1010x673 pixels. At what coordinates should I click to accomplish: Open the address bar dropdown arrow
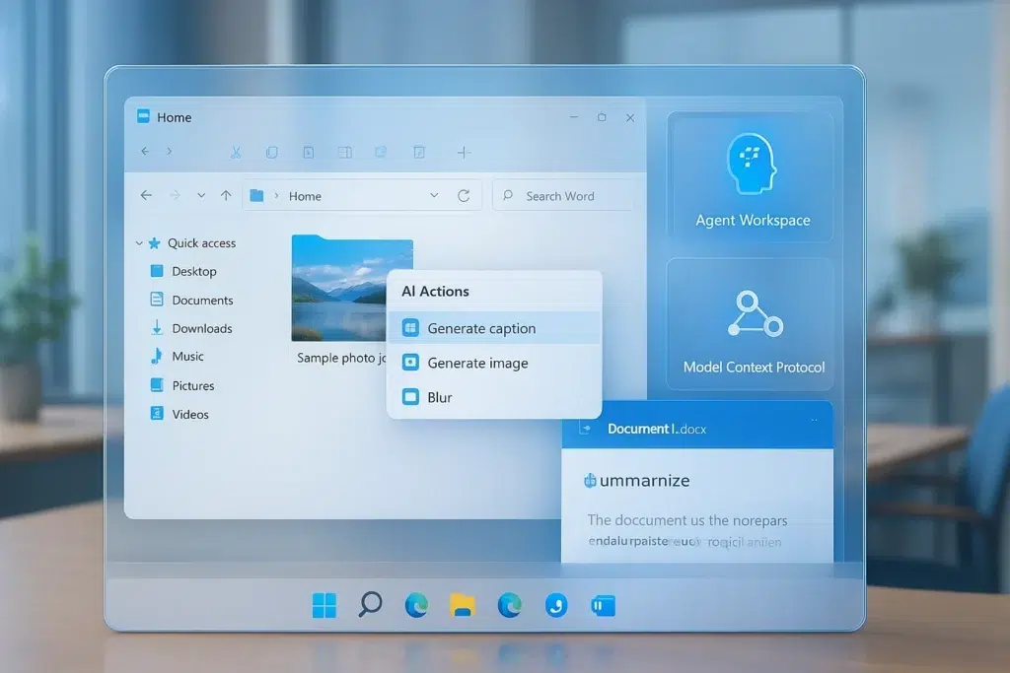pos(434,195)
